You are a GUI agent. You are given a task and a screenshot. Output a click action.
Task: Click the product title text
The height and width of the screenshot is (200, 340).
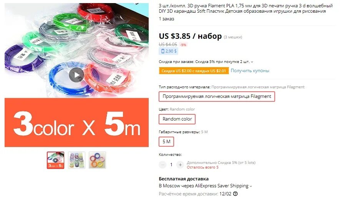(x=245, y=8)
